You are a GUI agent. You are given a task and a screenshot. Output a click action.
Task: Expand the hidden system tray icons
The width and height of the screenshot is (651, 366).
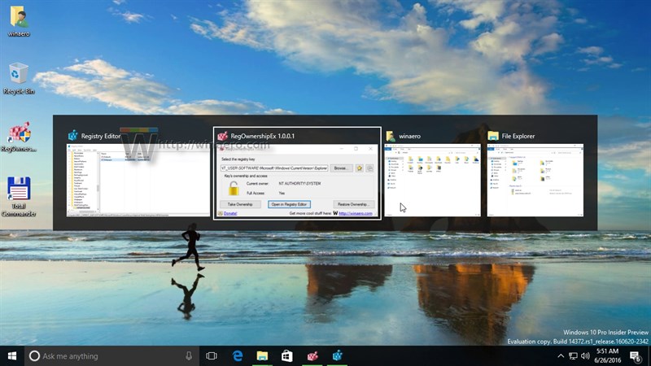click(561, 356)
